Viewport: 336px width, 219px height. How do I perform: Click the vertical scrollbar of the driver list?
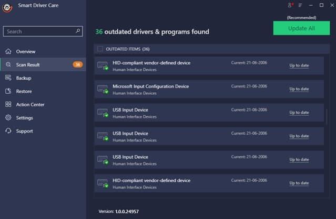[327, 116]
